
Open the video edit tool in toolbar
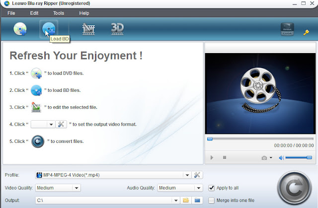(88, 29)
